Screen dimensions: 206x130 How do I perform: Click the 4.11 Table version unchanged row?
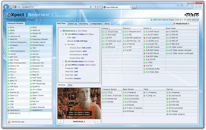pos(181,53)
